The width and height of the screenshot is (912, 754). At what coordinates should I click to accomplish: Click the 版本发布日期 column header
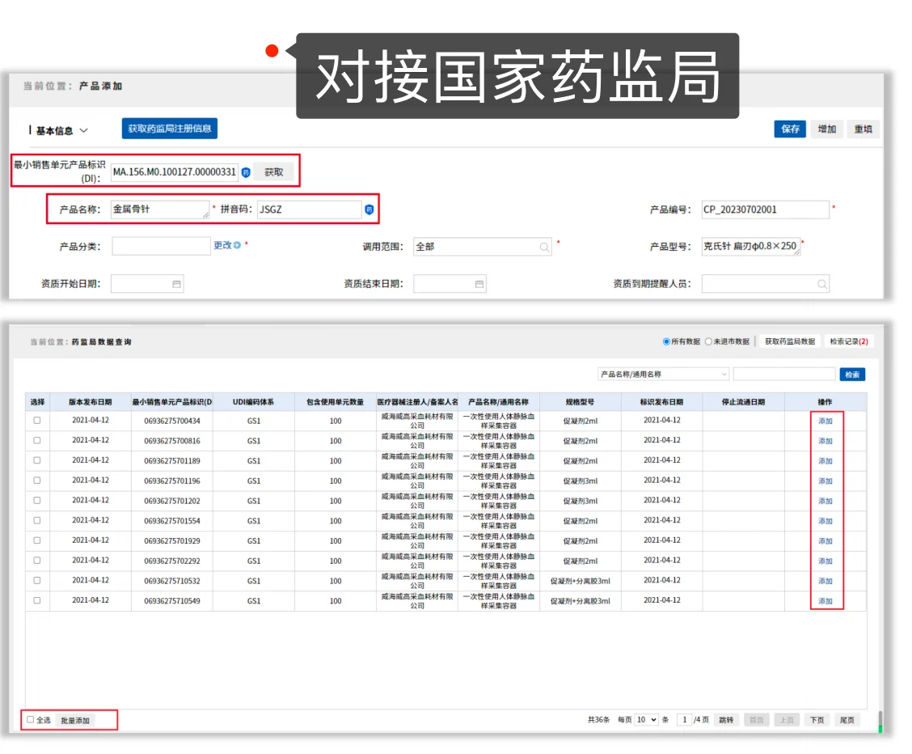click(x=91, y=402)
